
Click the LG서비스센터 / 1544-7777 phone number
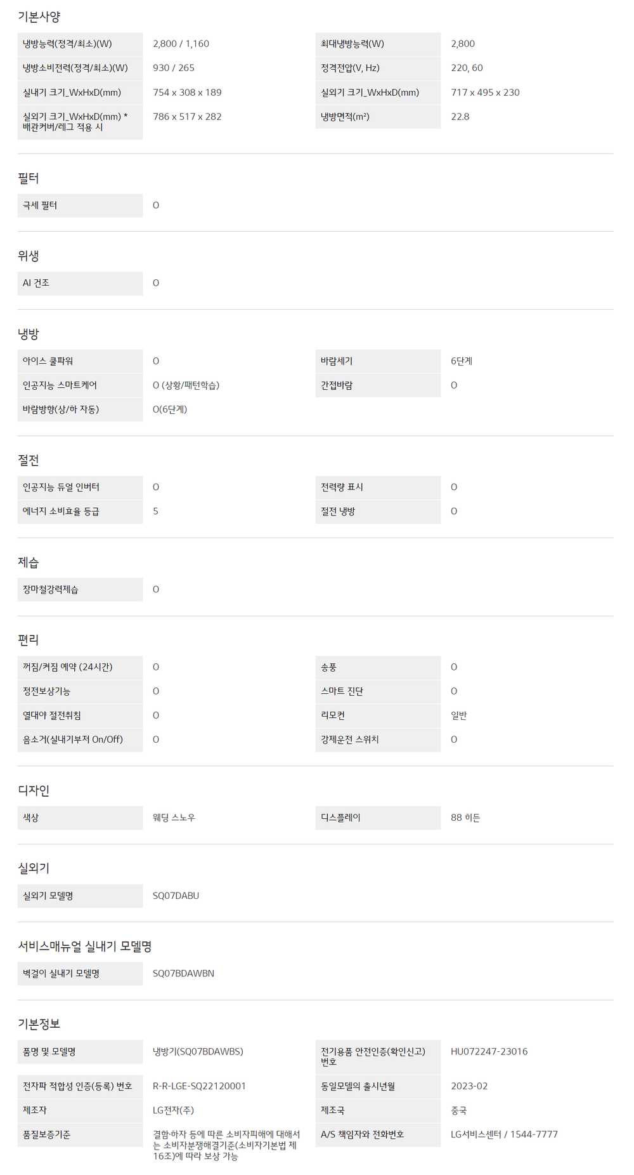coord(504,1134)
